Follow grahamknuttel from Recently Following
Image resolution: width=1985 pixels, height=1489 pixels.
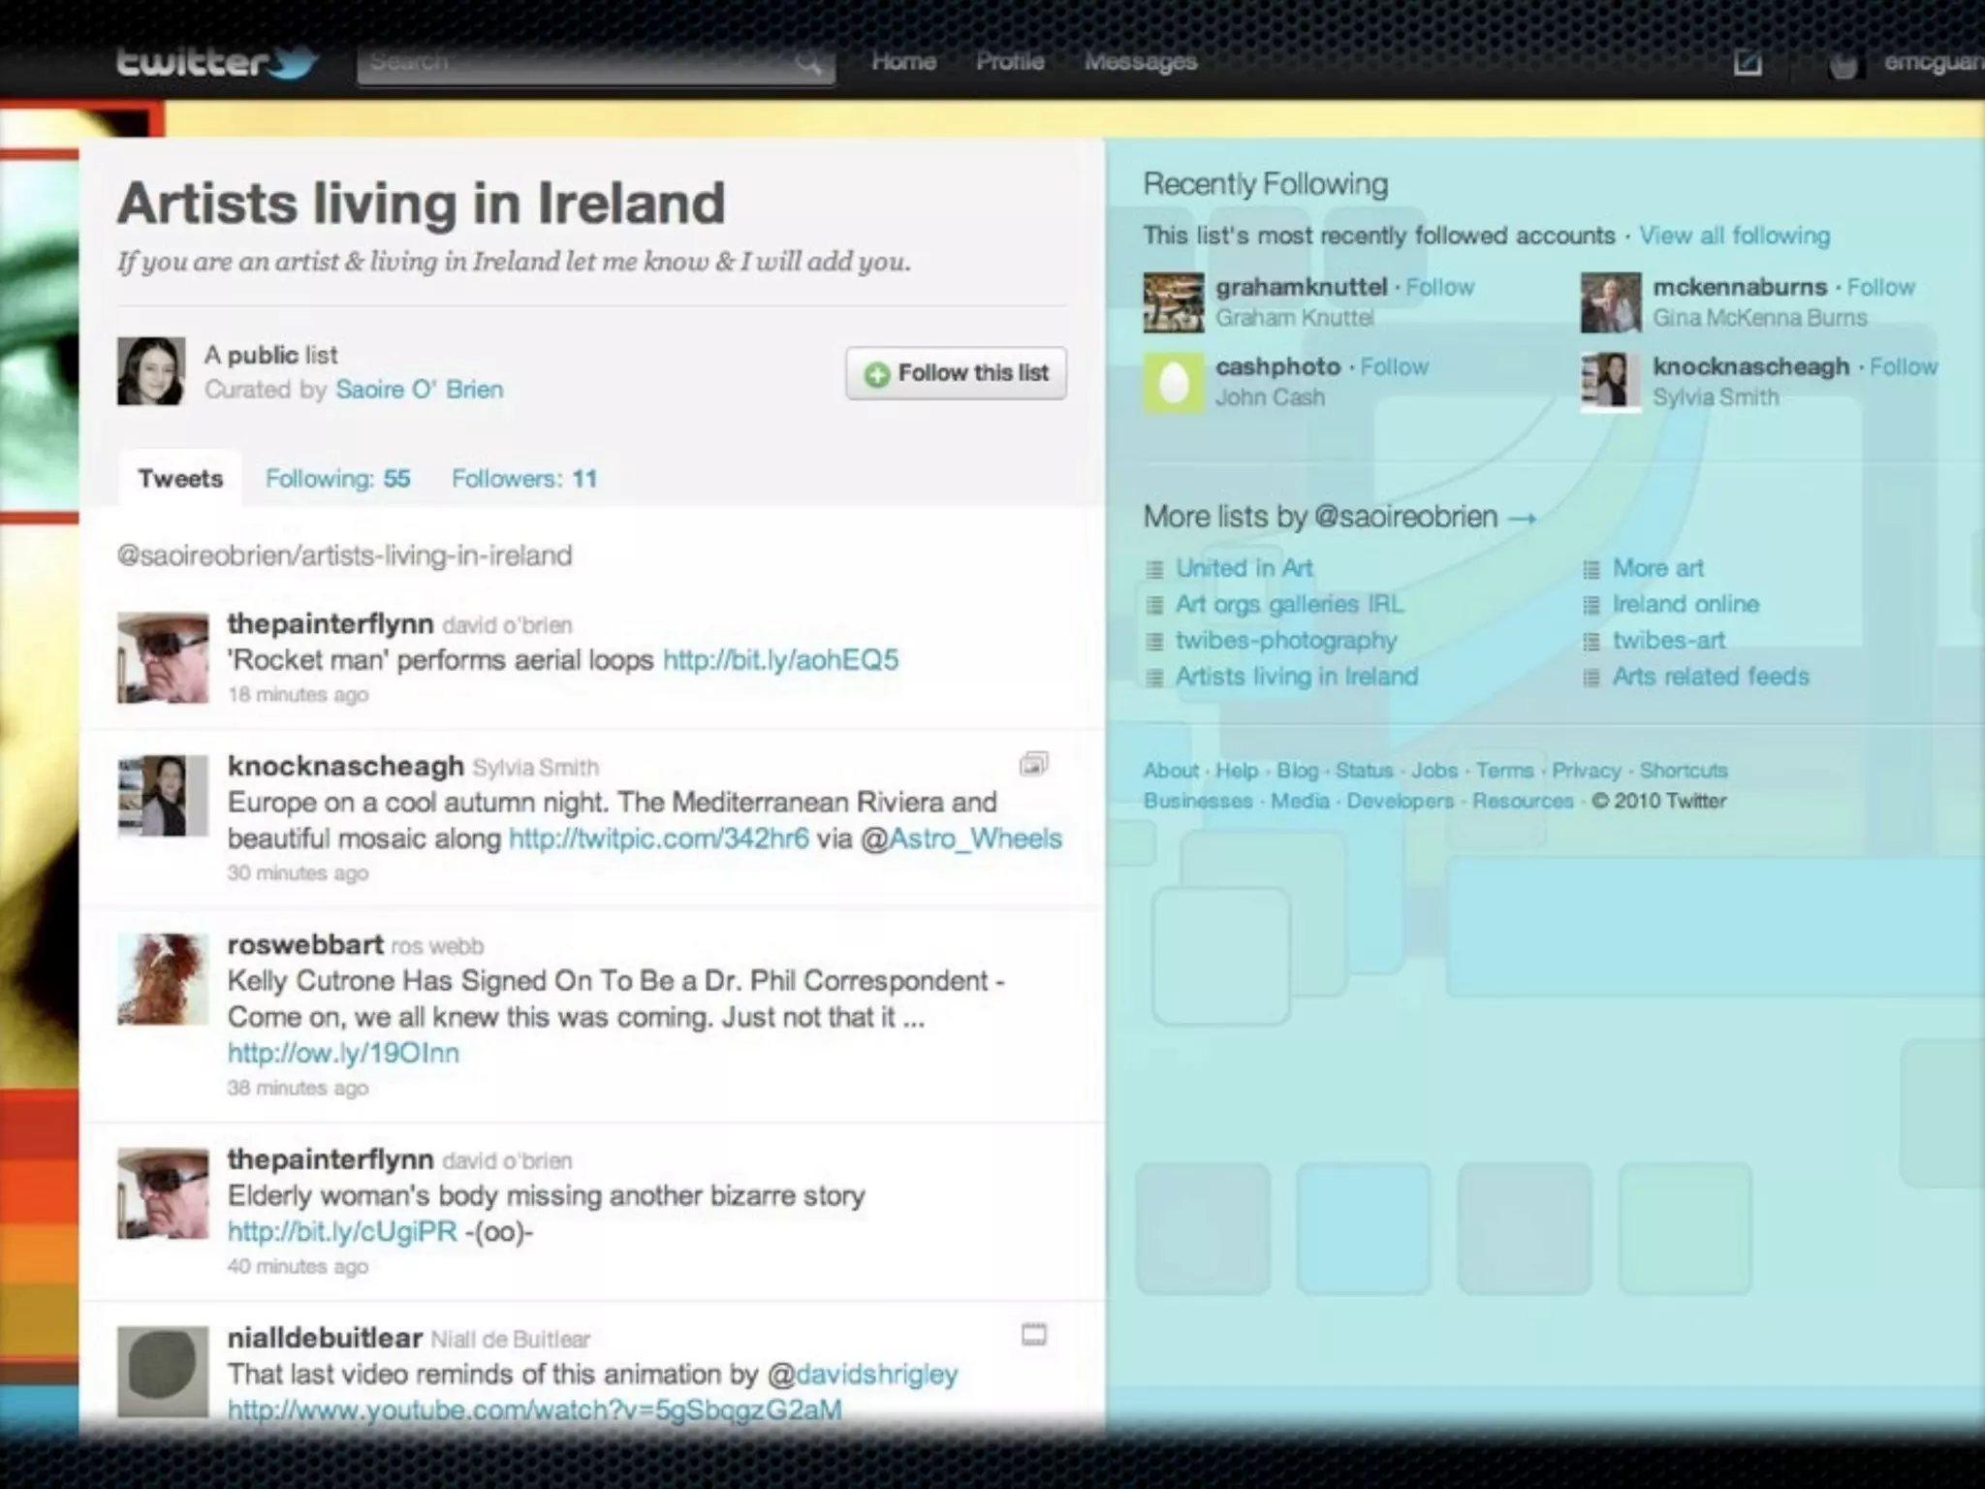1439,287
